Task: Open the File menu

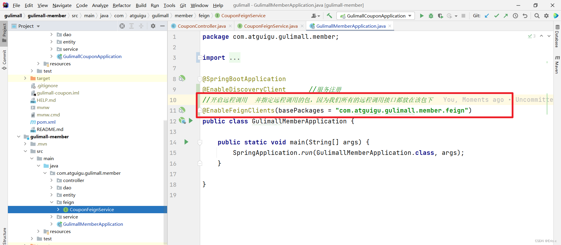Action: tap(16, 5)
